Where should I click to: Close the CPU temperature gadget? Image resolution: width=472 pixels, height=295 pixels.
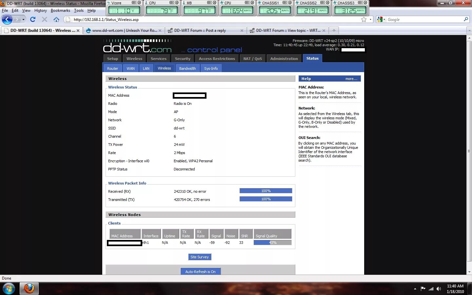point(177,3)
